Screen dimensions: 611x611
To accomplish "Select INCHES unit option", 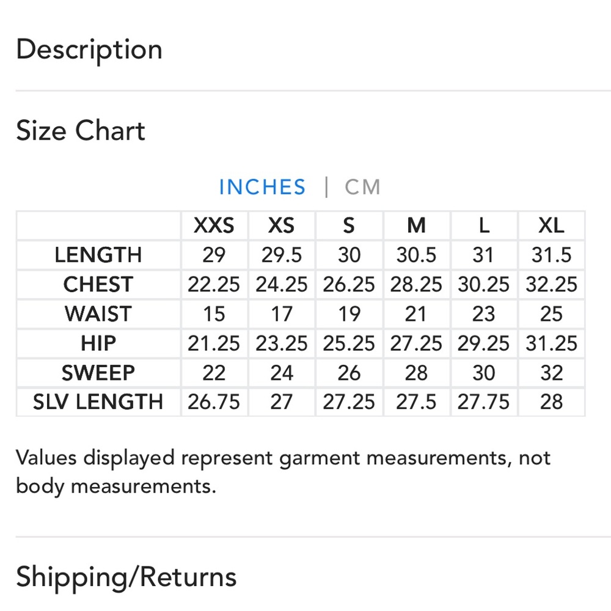I will 262,187.
